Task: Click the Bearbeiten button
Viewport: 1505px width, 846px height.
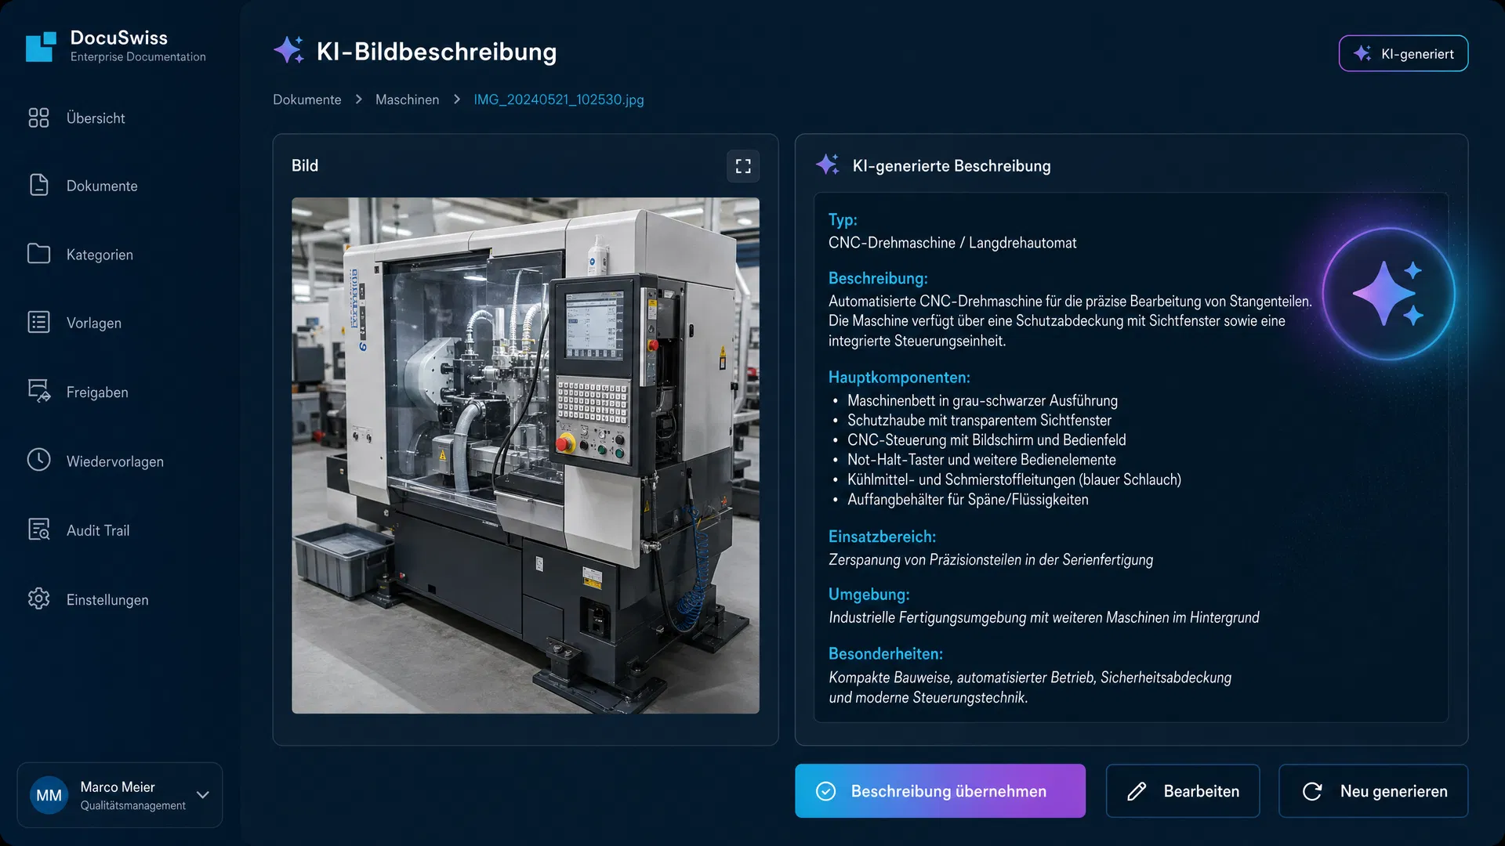Action: (1183, 791)
